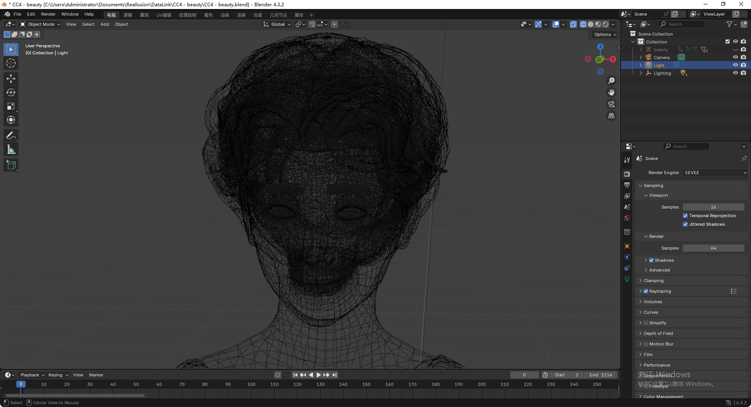The image size is (751, 407).
Task: Open the Add menu in viewport header
Action: click(104, 25)
